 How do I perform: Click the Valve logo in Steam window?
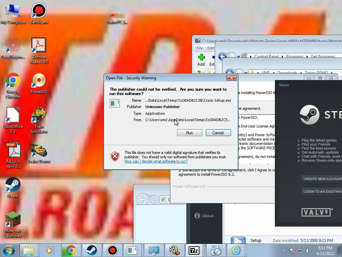(317, 212)
